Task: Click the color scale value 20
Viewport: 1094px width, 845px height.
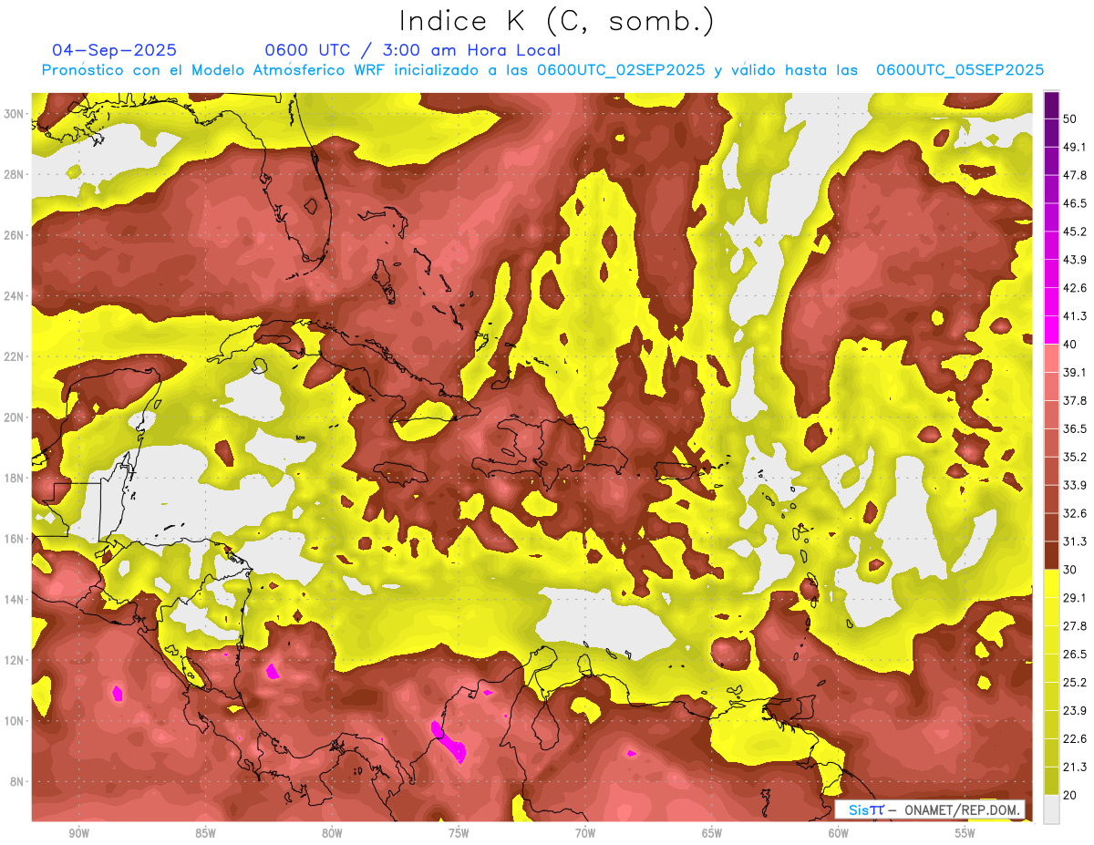Action: click(1071, 796)
